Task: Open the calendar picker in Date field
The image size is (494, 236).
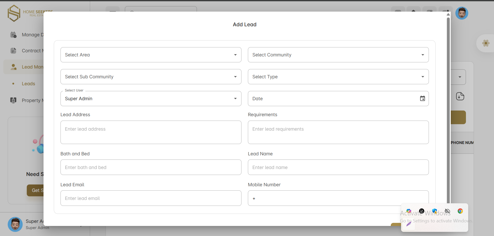Action: (422, 98)
